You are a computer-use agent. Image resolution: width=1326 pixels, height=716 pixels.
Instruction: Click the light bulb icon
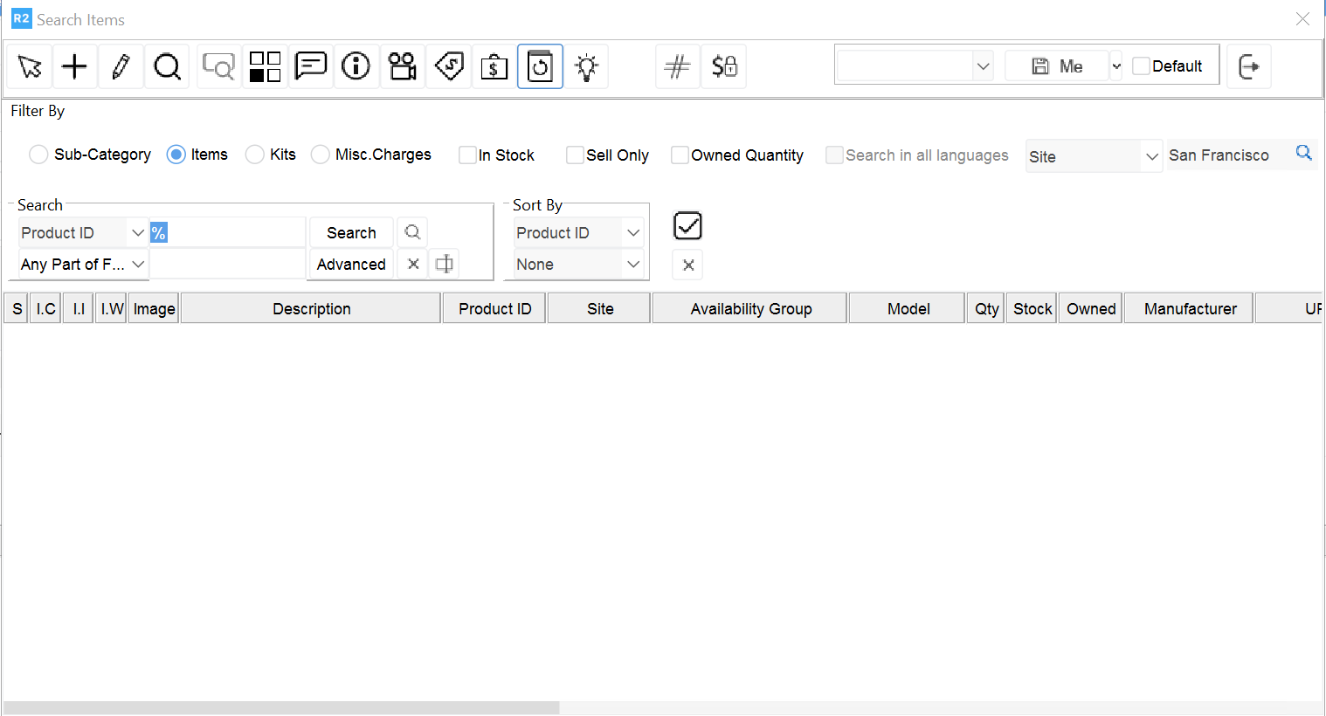point(587,66)
